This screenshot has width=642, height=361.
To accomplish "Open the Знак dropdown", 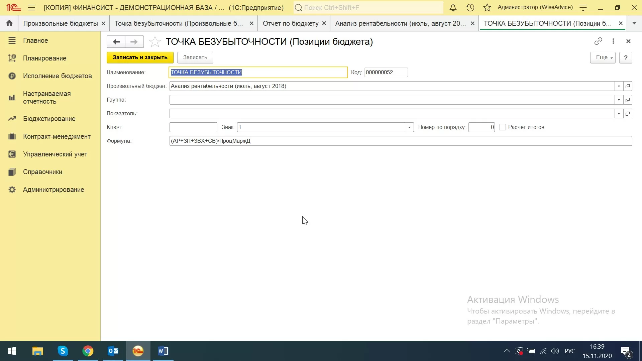I will pos(409,127).
